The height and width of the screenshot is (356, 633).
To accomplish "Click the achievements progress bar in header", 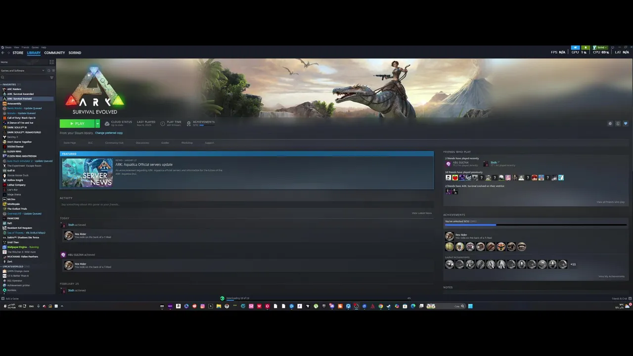I will coord(208,125).
